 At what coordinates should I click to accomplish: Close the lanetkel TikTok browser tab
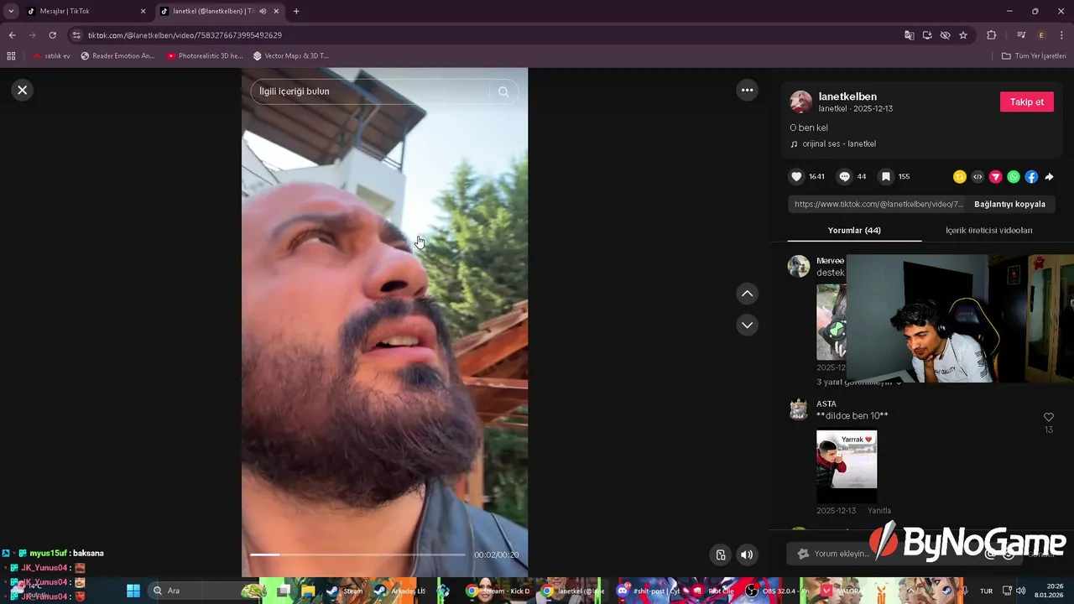point(276,11)
